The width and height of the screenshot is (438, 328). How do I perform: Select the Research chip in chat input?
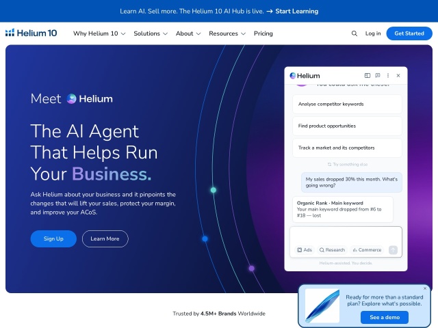(332, 250)
